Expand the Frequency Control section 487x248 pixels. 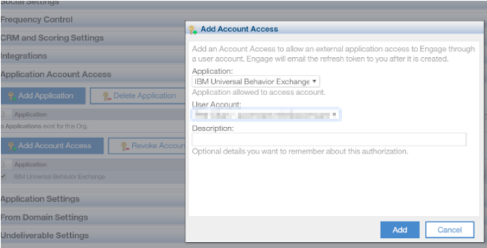(93, 20)
